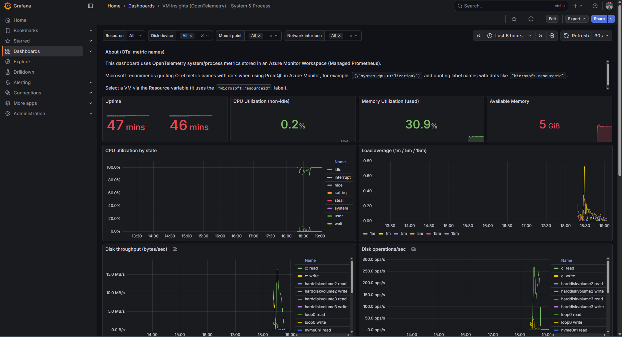Viewport: 622px width, 337px height.
Task: Open Explore from the side menu
Action: click(x=22, y=62)
